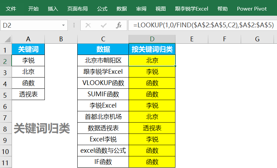Click the 按关键词归类 header cell
This screenshot has width=277, height=168.
[152, 50]
